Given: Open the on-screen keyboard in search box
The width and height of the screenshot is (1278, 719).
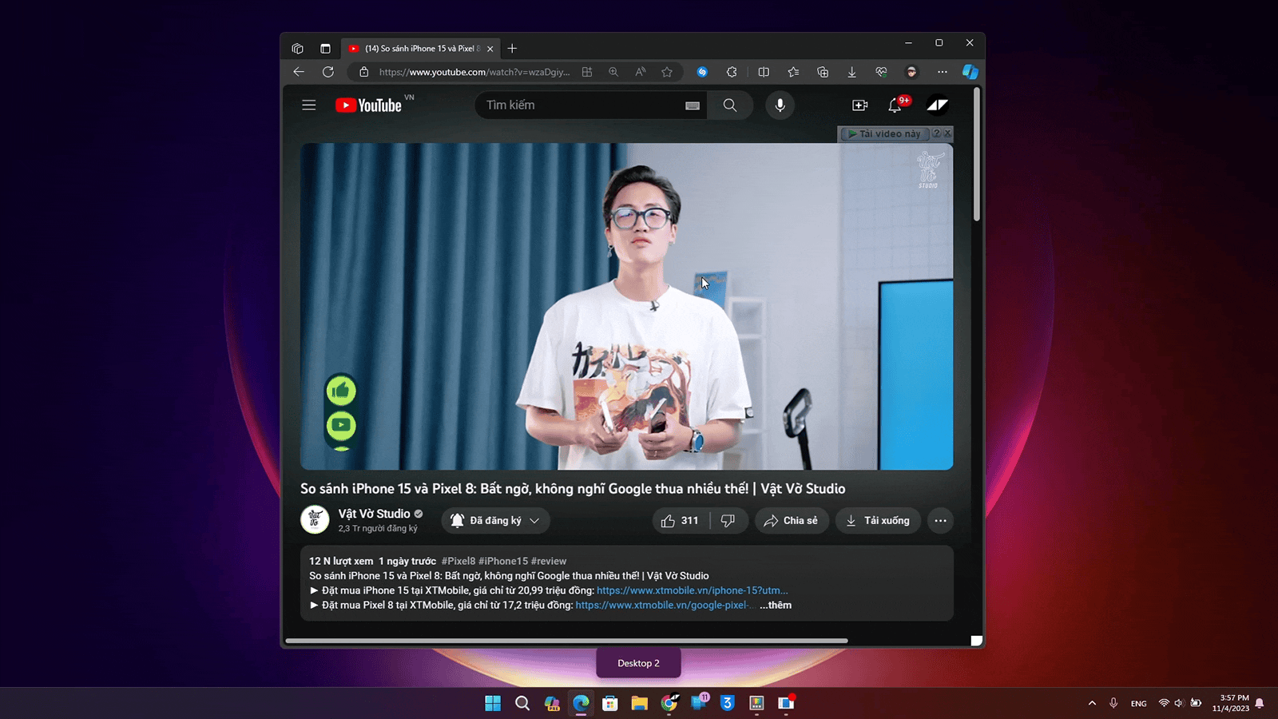Looking at the screenshot, I should (x=693, y=105).
